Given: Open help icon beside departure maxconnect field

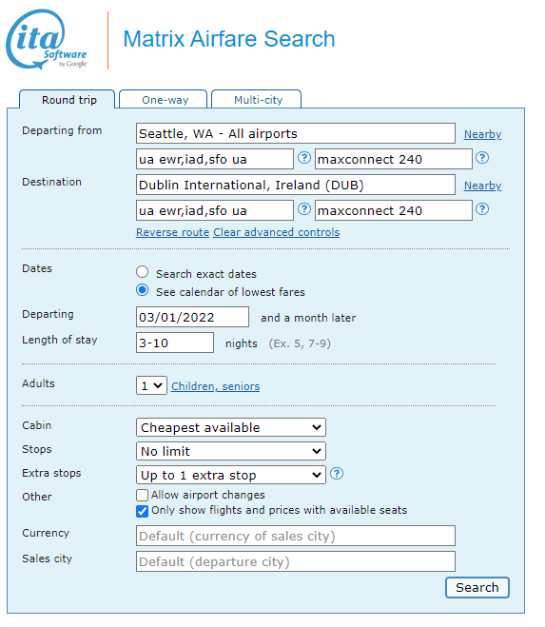Looking at the screenshot, I should 482,158.
